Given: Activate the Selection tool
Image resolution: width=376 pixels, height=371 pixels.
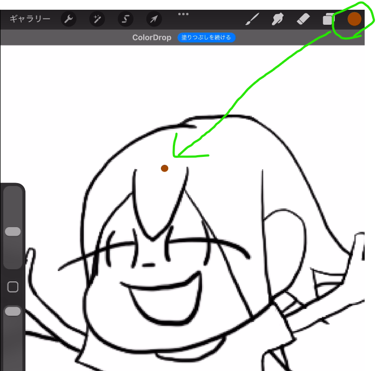Looking at the screenshot, I should point(126,19).
